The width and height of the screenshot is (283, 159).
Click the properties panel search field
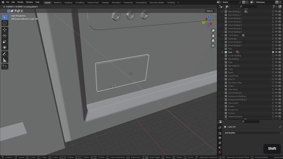click(x=251, y=122)
